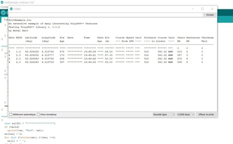Viewport: 233px width, 144px height.
Task: Click the HDOP column header
Action: (x=19, y=38)
